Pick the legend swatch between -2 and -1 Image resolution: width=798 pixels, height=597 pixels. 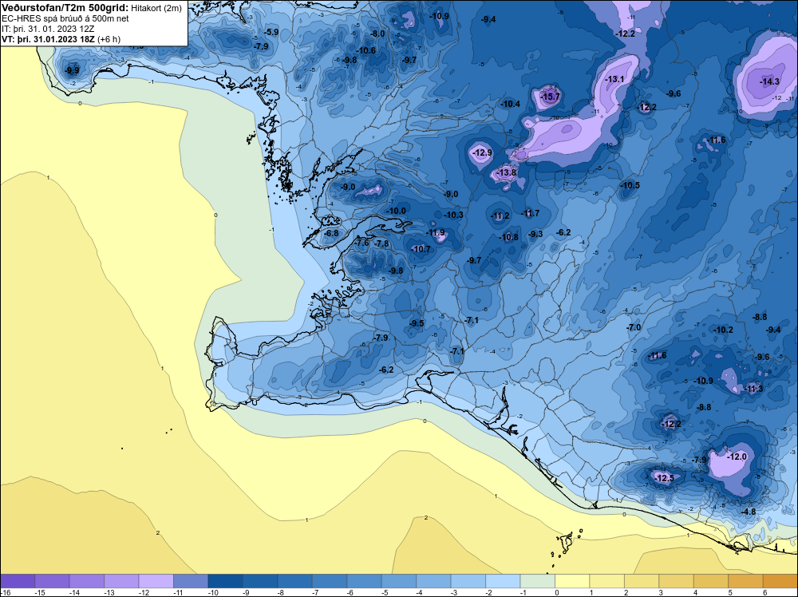click(x=503, y=581)
